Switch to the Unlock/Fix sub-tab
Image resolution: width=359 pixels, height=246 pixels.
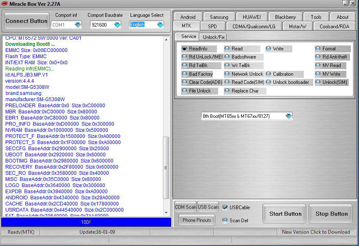pyautogui.click(x=213, y=37)
